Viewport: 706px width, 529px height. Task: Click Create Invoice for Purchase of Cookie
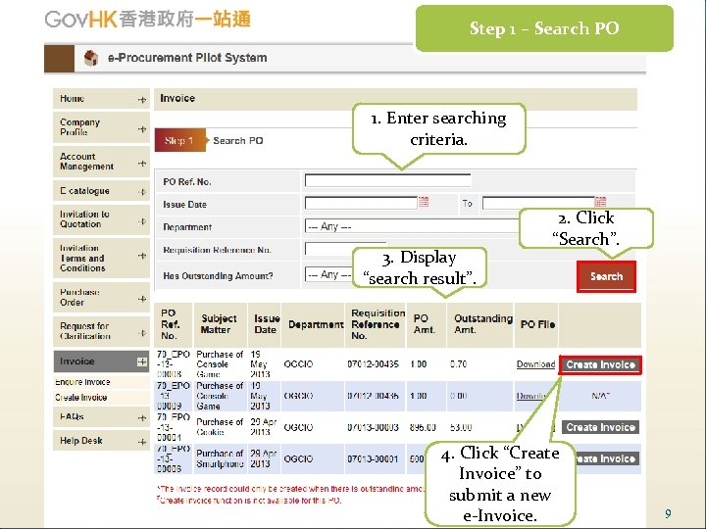(x=601, y=427)
